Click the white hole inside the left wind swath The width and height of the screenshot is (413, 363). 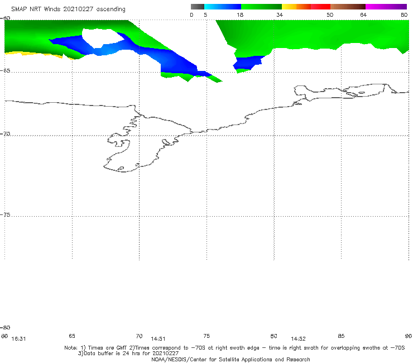coord(102,39)
